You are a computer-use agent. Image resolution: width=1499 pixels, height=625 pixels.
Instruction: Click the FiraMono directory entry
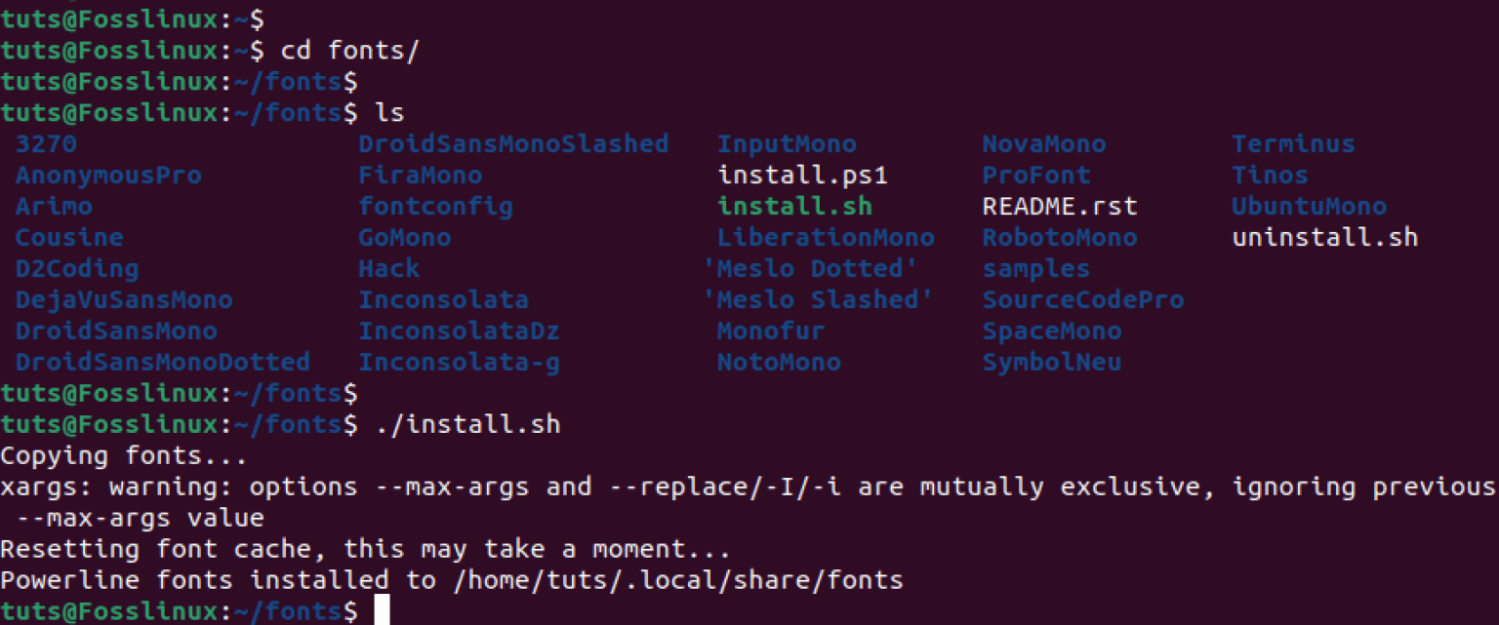(x=421, y=175)
